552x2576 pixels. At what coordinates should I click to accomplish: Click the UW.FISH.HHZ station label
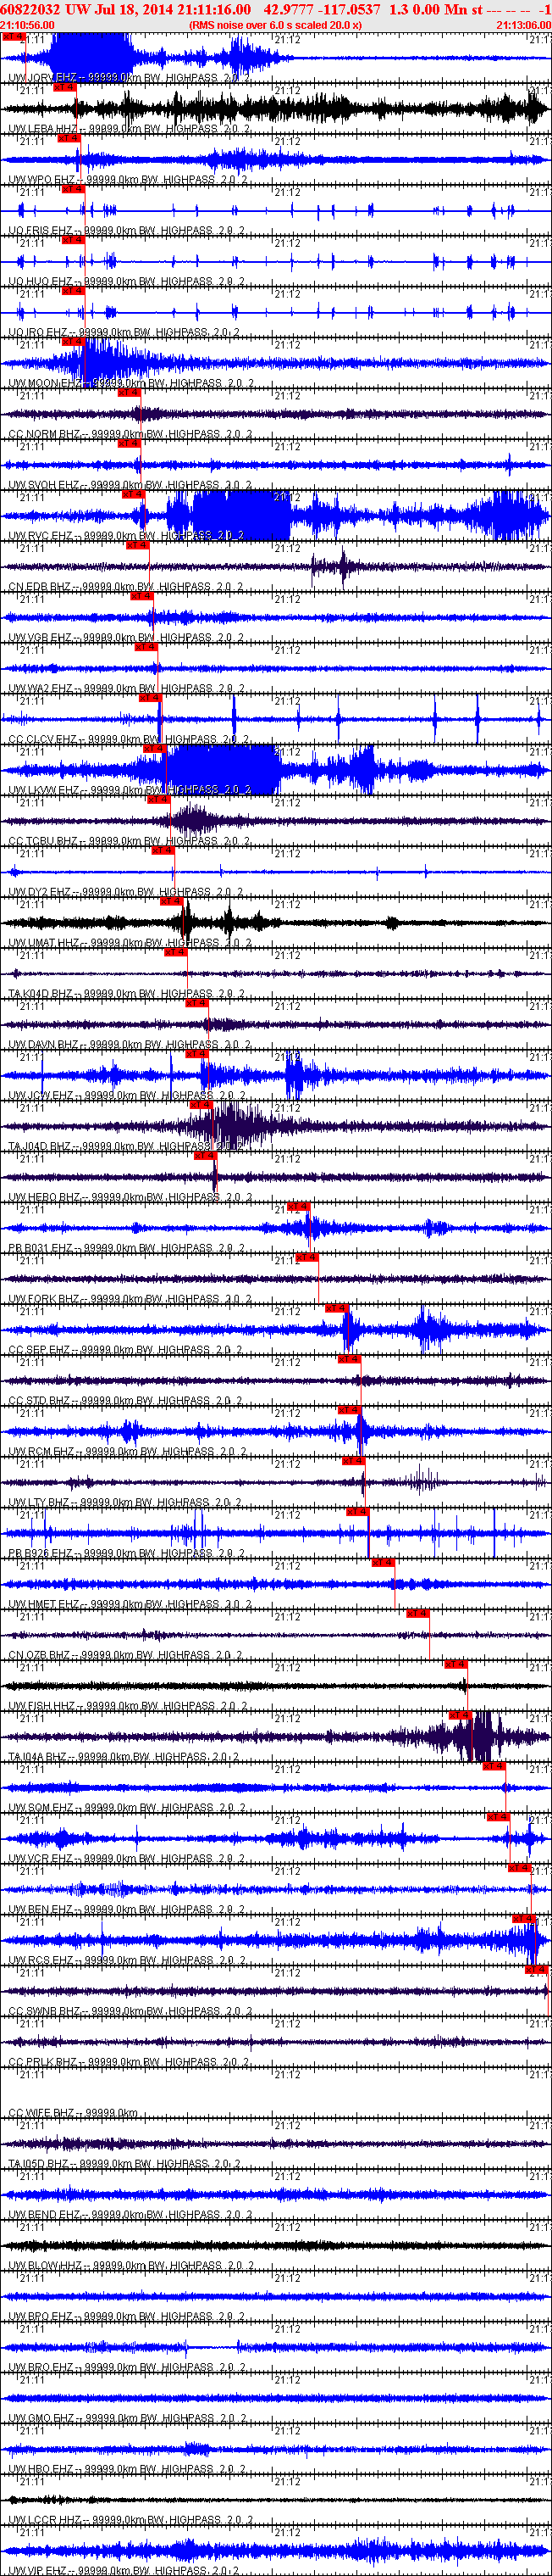pyautogui.click(x=126, y=1705)
